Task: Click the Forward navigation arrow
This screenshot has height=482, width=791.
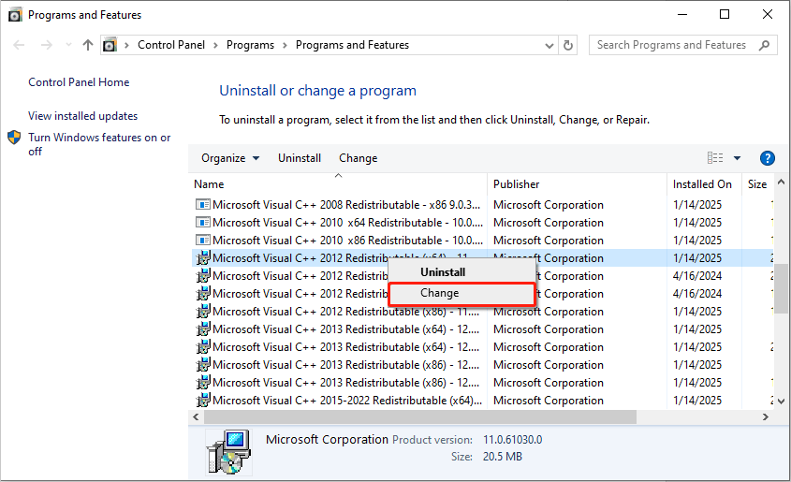Action: click(x=47, y=45)
